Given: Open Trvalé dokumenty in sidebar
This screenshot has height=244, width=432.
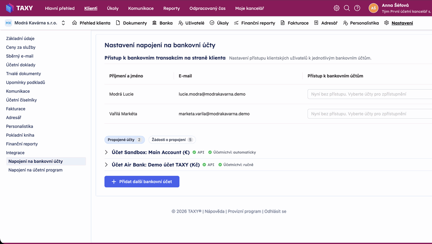Looking at the screenshot, I should point(24,73).
